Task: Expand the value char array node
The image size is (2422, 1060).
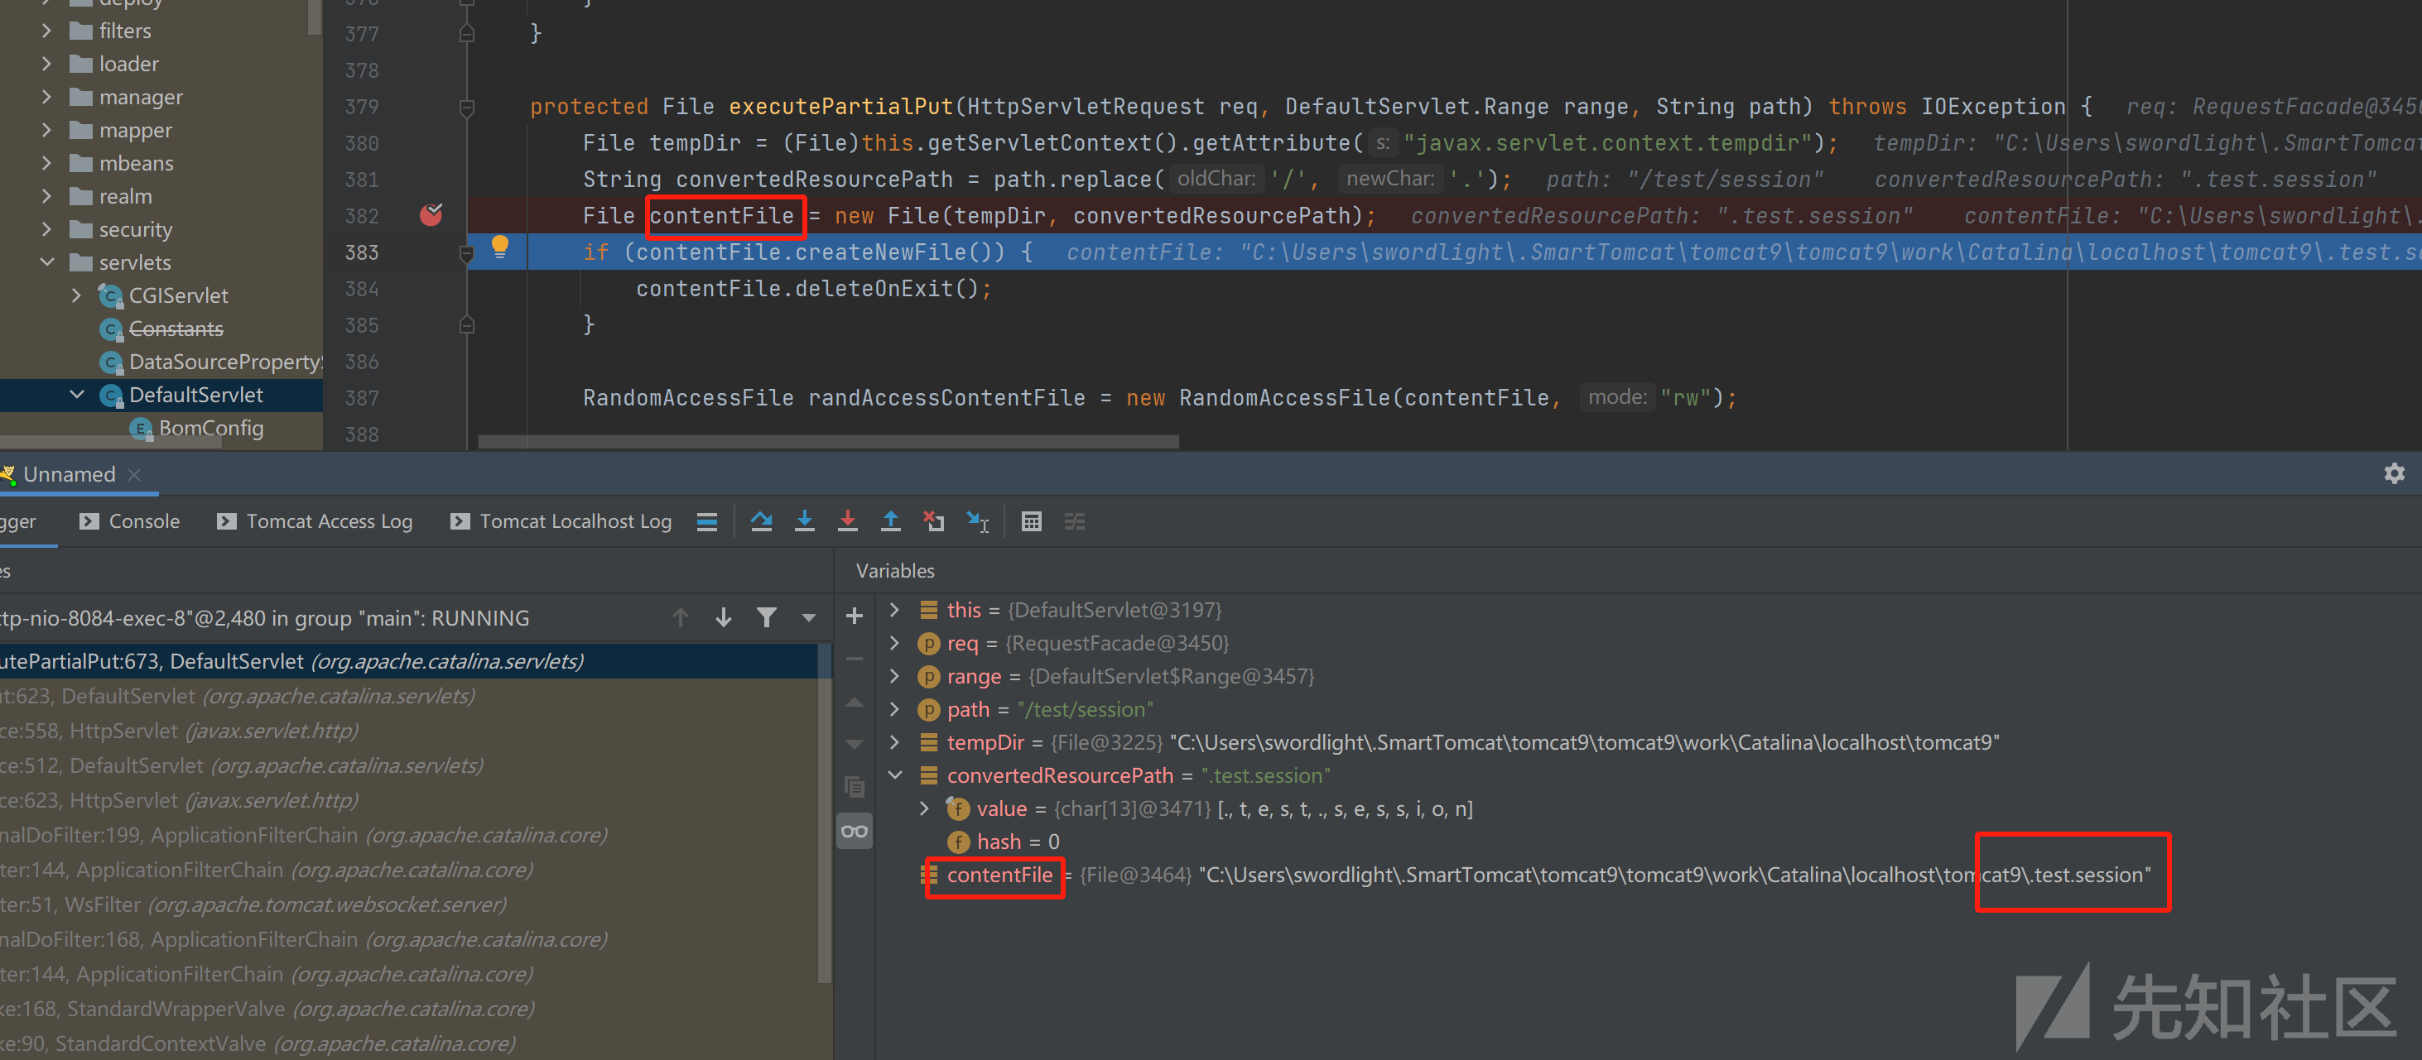Action: (924, 808)
